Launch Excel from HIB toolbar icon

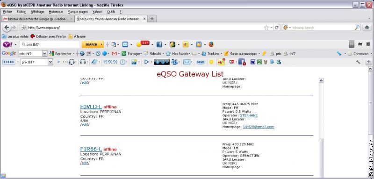(x=259, y=62)
